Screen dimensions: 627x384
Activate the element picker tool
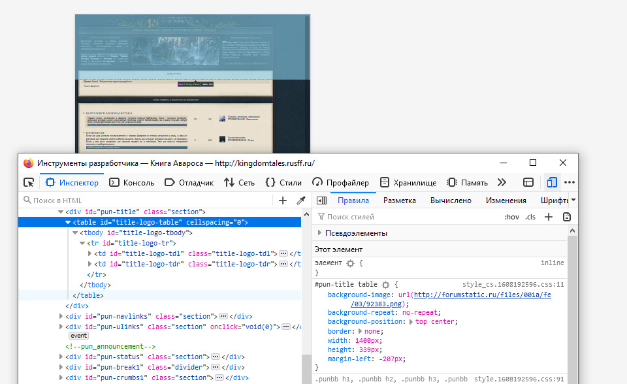click(29, 182)
